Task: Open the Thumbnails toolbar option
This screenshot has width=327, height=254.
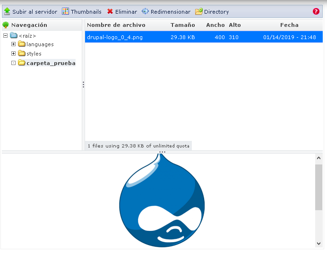Action: [82, 12]
